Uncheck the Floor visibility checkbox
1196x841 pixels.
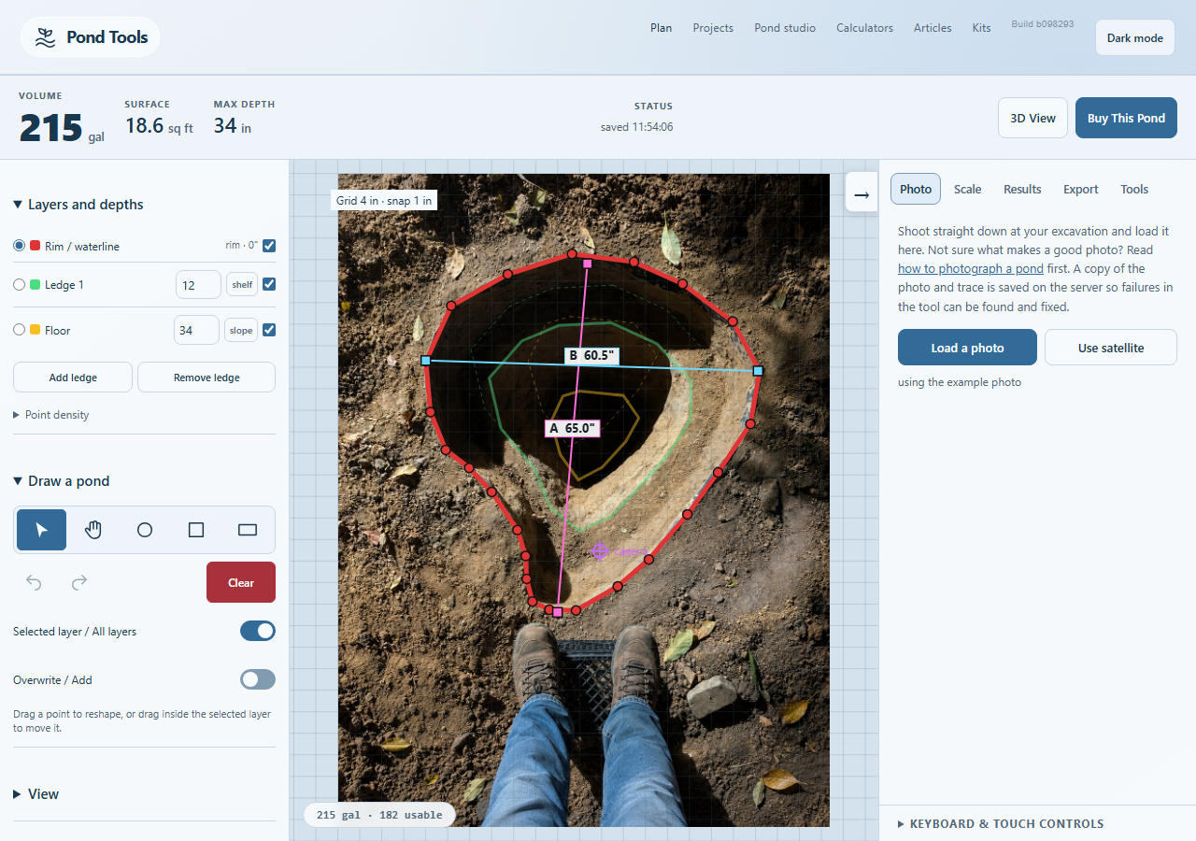coord(269,330)
